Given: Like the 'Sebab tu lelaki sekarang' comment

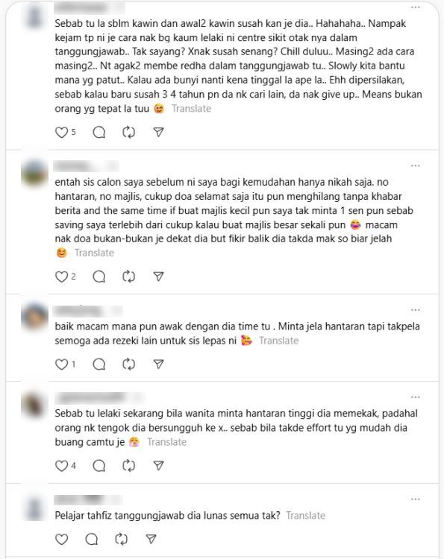Looking at the screenshot, I should pos(61,466).
